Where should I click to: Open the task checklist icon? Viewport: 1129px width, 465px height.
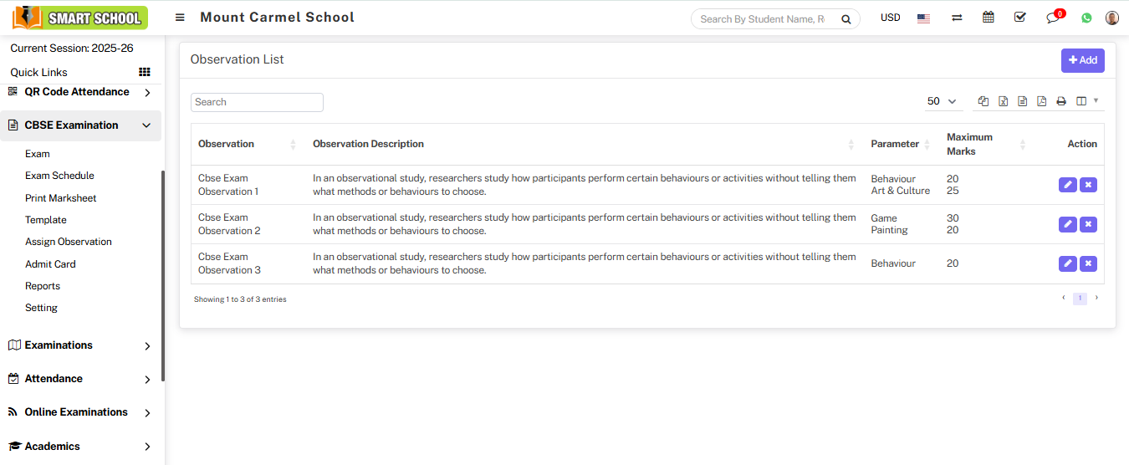coord(1019,18)
